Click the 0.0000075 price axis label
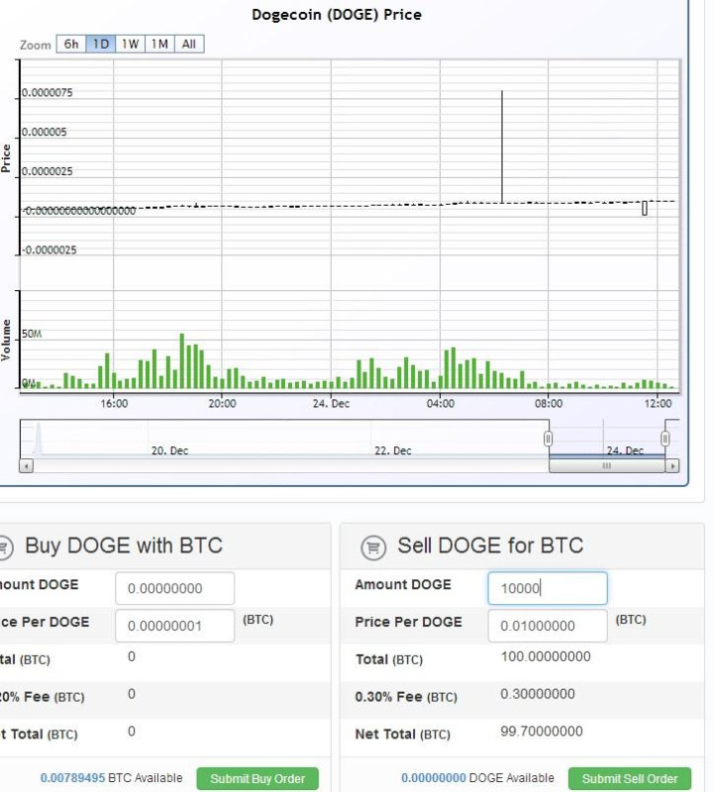Screen dimensions: 714x792 (x=47, y=92)
